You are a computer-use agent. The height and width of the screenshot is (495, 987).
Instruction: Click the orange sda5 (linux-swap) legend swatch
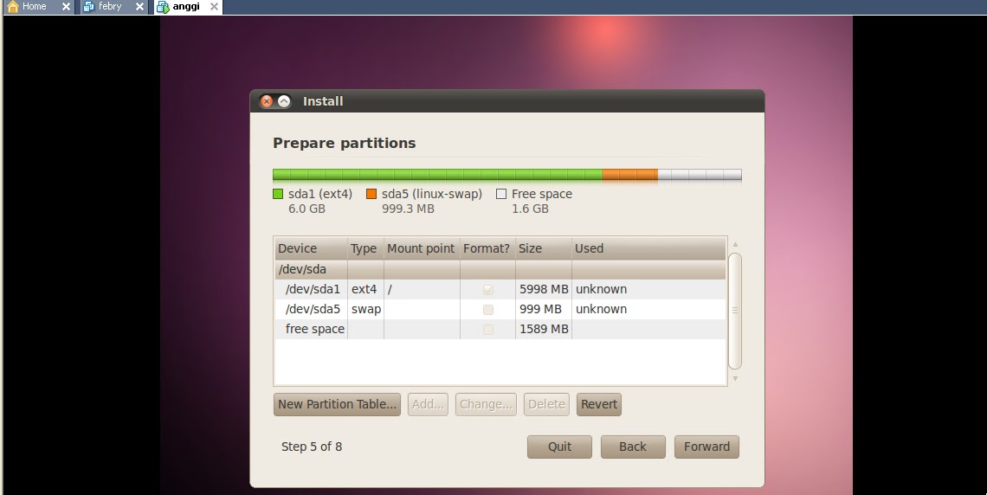coord(371,194)
